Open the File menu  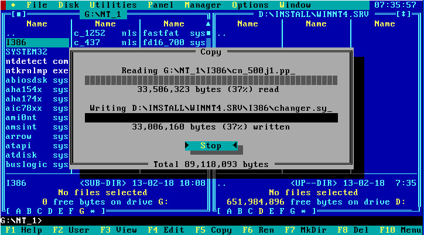37,5
